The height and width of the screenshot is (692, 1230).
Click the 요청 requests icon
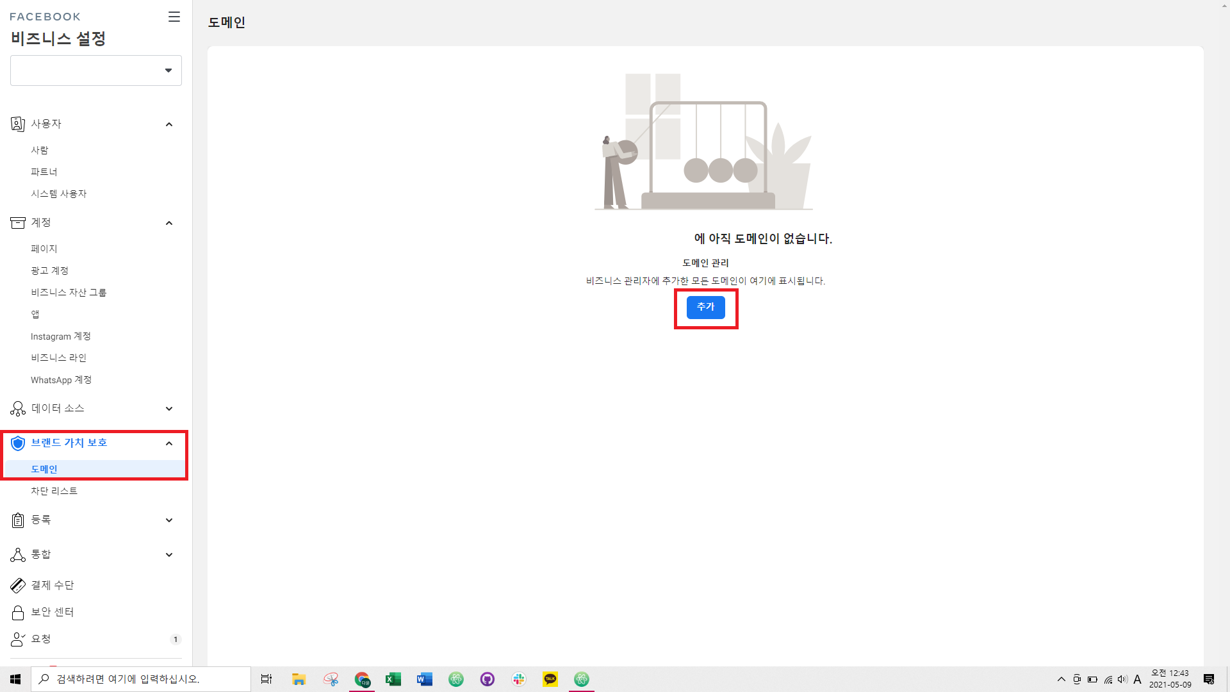pyautogui.click(x=18, y=639)
